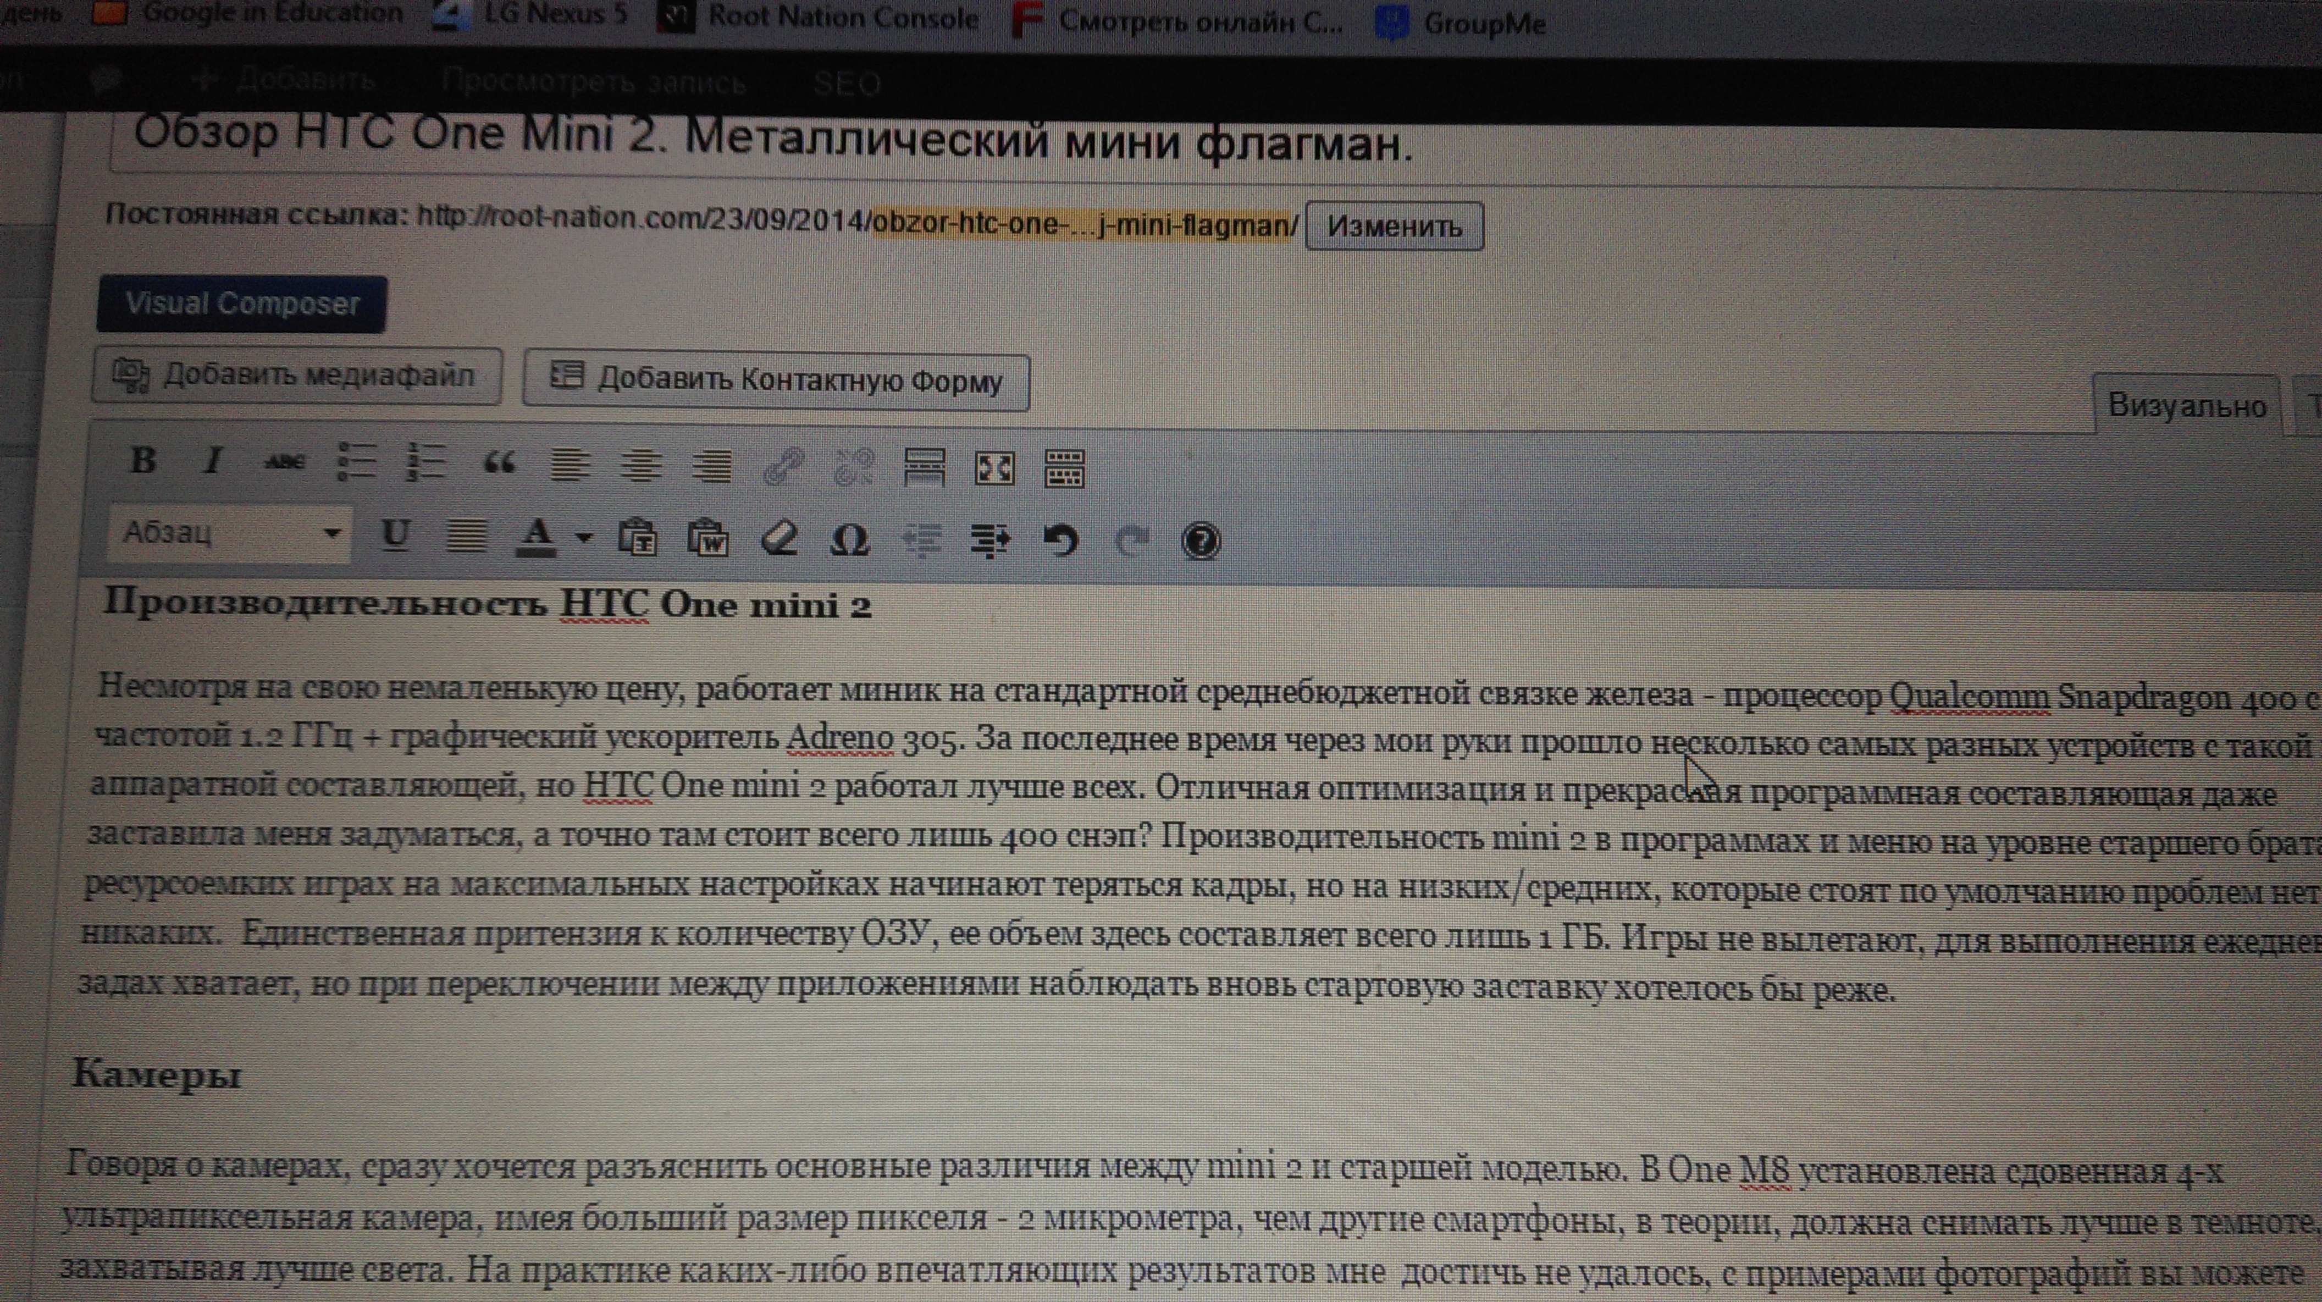The height and width of the screenshot is (1302, 2322).
Task: Click the heading Производительность HTC One mini 2
Action: point(486,604)
